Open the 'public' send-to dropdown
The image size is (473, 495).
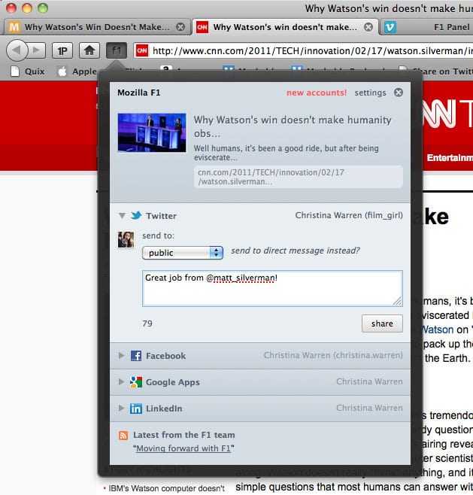tap(183, 253)
